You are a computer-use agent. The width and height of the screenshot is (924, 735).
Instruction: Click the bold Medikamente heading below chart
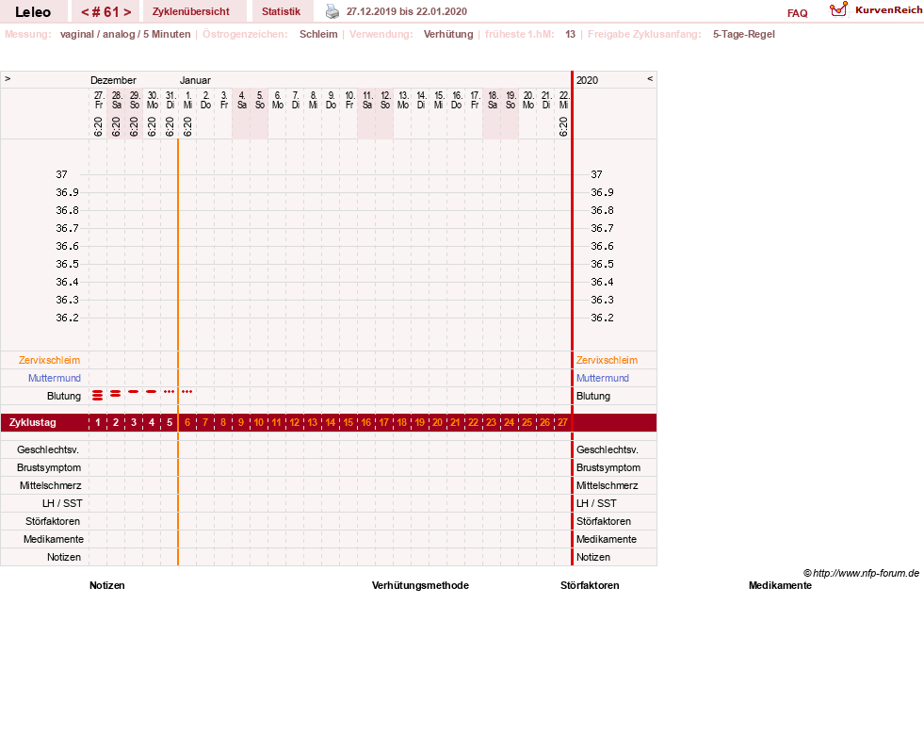[780, 585]
